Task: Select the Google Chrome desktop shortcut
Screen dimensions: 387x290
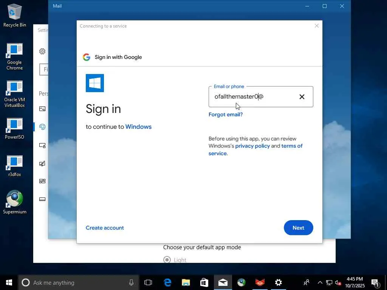Action: coord(15,57)
